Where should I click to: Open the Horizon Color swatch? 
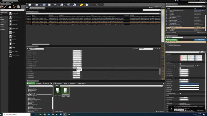pos(189,86)
